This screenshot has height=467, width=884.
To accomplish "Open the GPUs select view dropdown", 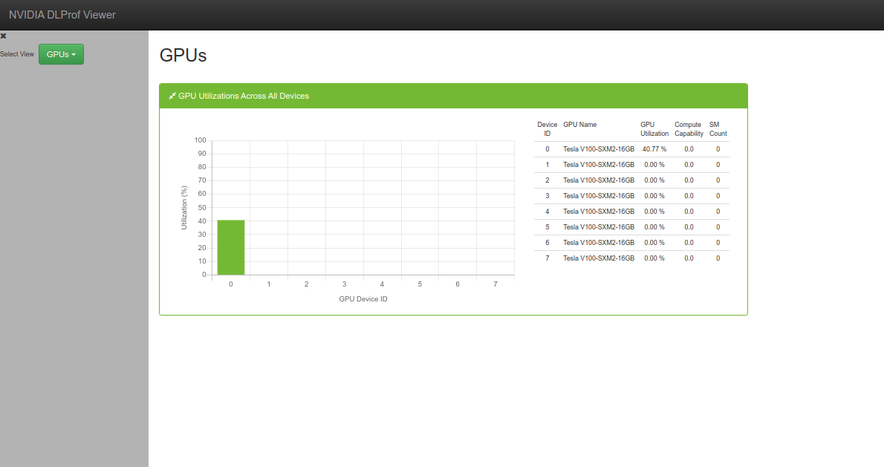I will click(61, 54).
